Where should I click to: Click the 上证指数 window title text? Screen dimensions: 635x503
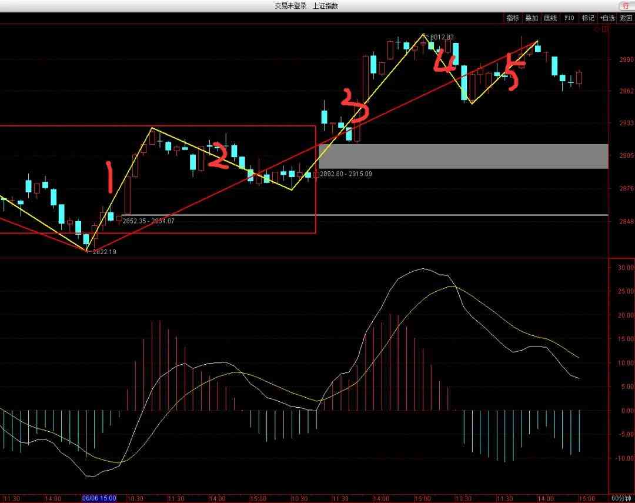coord(325,6)
